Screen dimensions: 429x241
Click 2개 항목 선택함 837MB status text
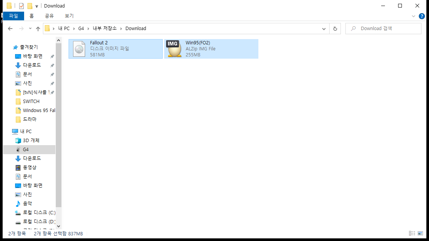pos(58,233)
